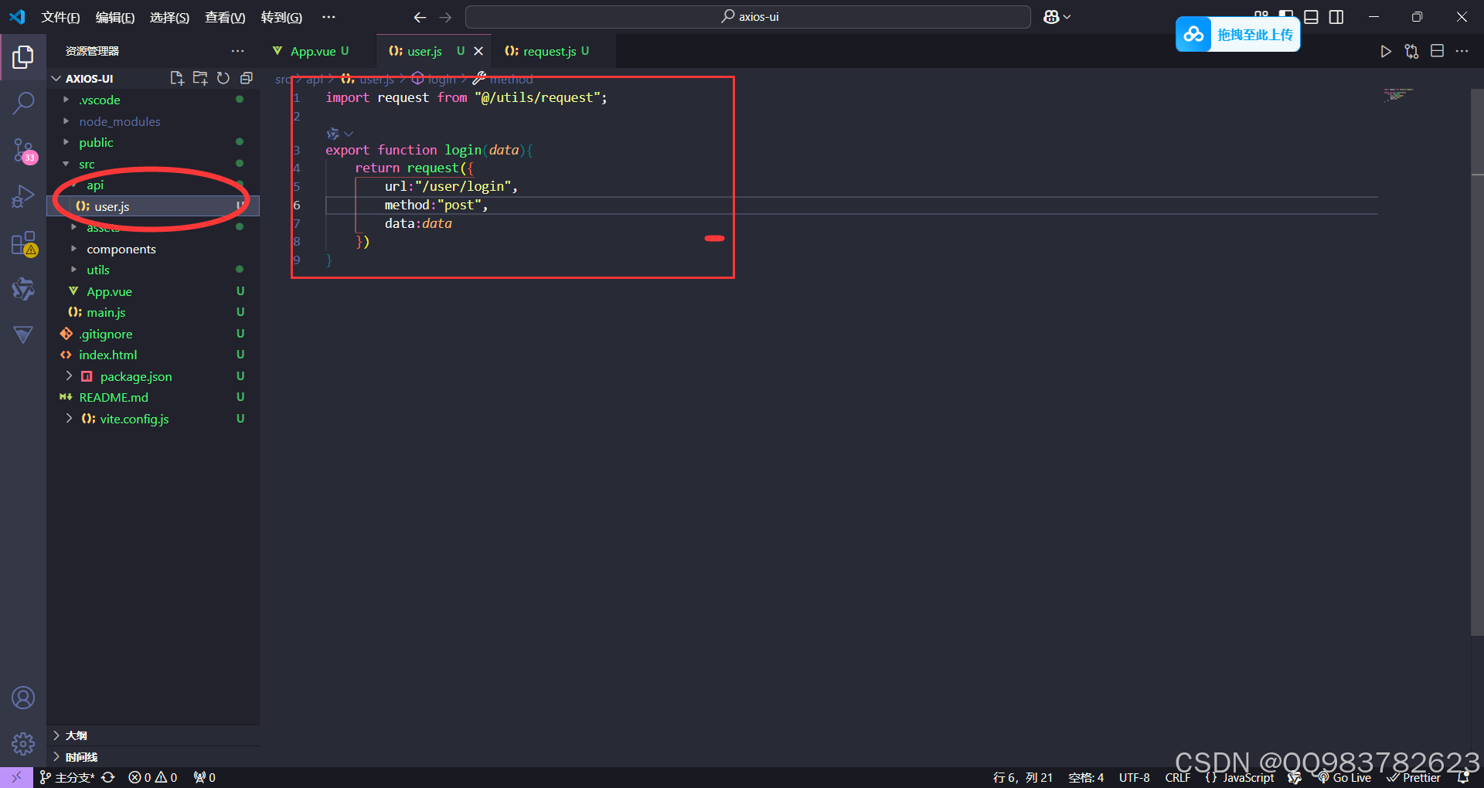
Task: Collapse all folders in explorer
Action: click(247, 78)
